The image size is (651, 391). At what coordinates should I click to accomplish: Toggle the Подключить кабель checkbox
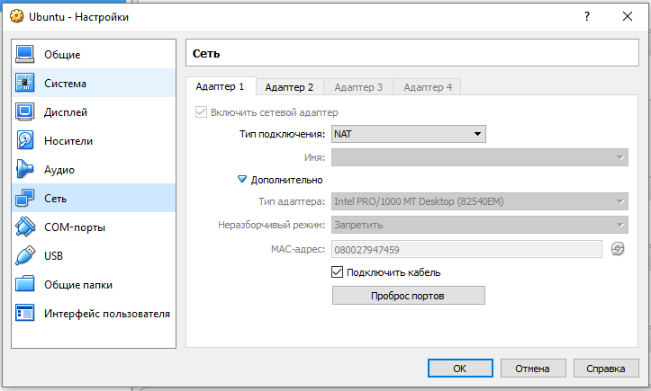[x=338, y=272]
